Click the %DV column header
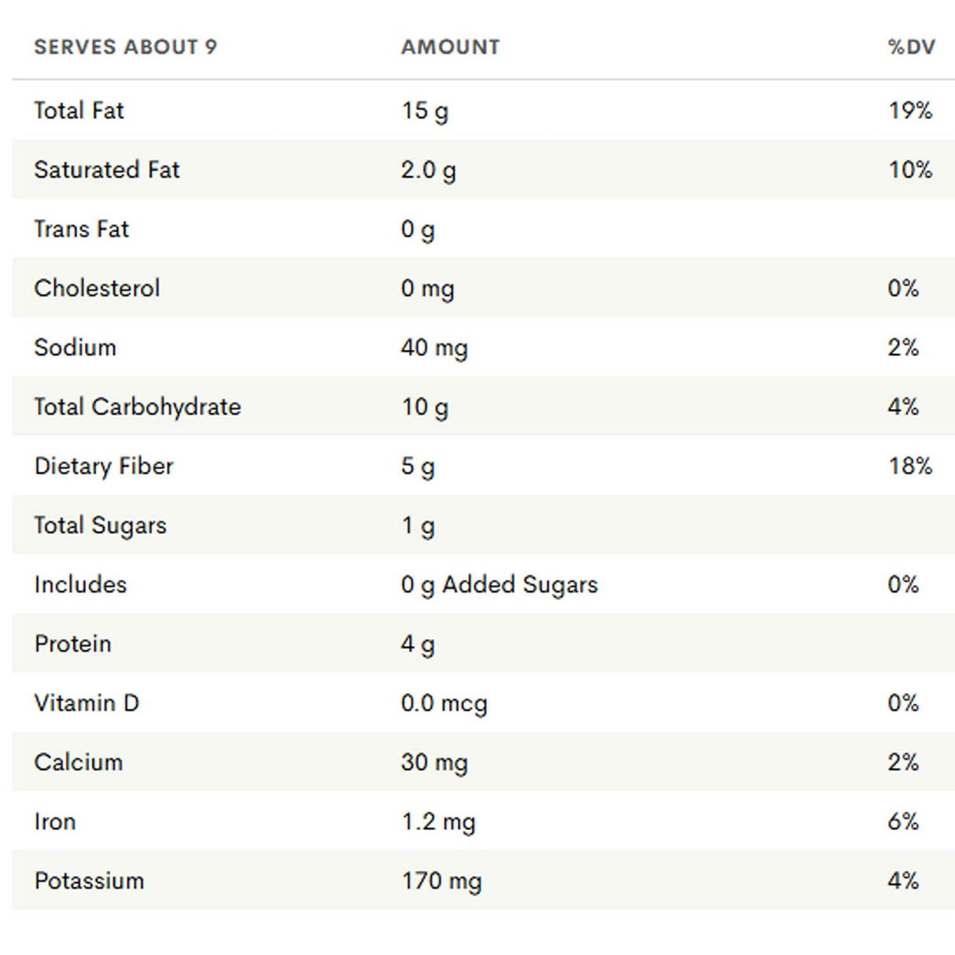This screenshot has height=955, width=955. tap(911, 47)
